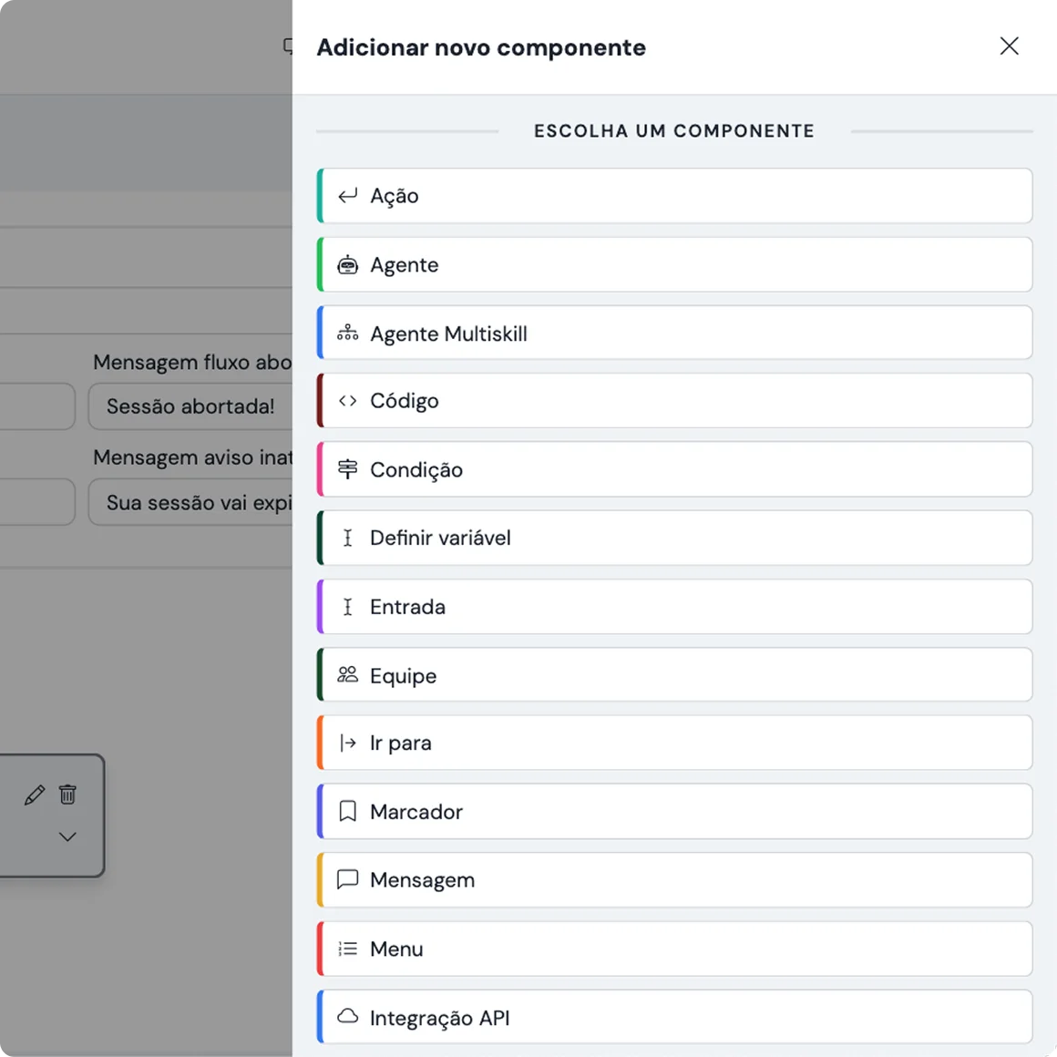Click the pencil edit icon on the card

(x=35, y=795)
